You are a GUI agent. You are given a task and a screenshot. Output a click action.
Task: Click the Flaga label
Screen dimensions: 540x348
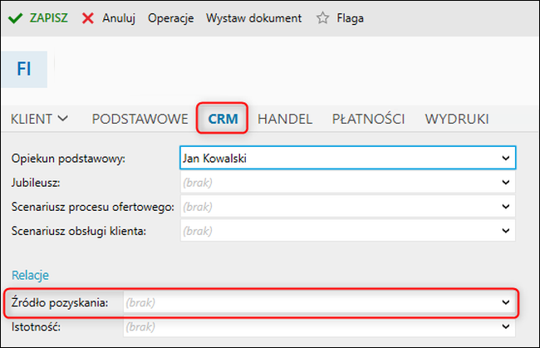(x=351, y=18)
